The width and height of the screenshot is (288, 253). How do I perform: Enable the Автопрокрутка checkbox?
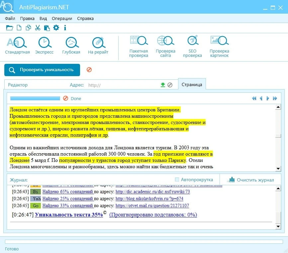[177, 180]
